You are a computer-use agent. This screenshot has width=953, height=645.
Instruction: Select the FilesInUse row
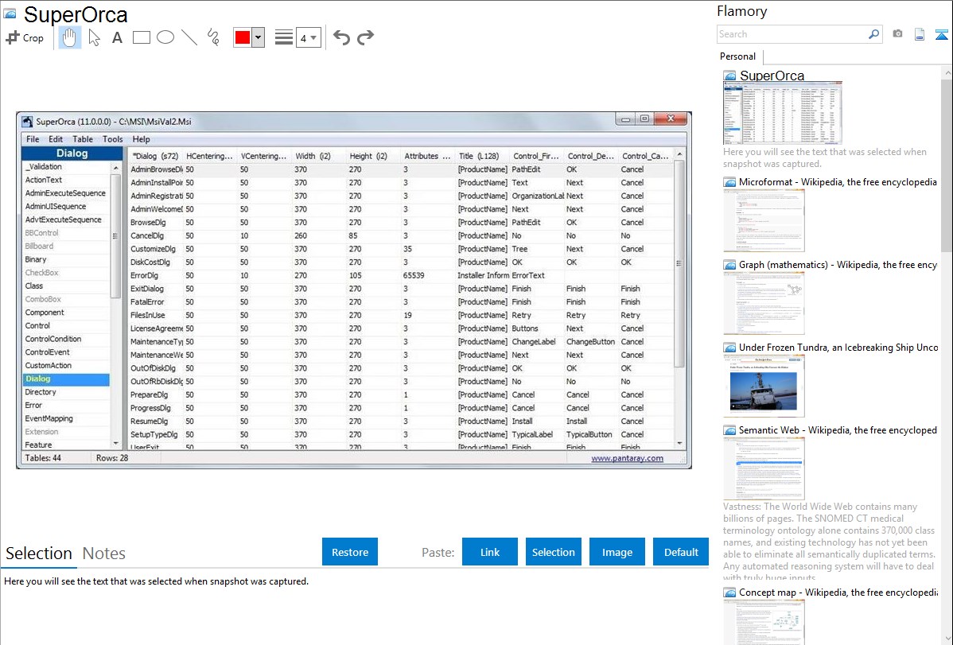pyautogui.click(x=400, y=316)
